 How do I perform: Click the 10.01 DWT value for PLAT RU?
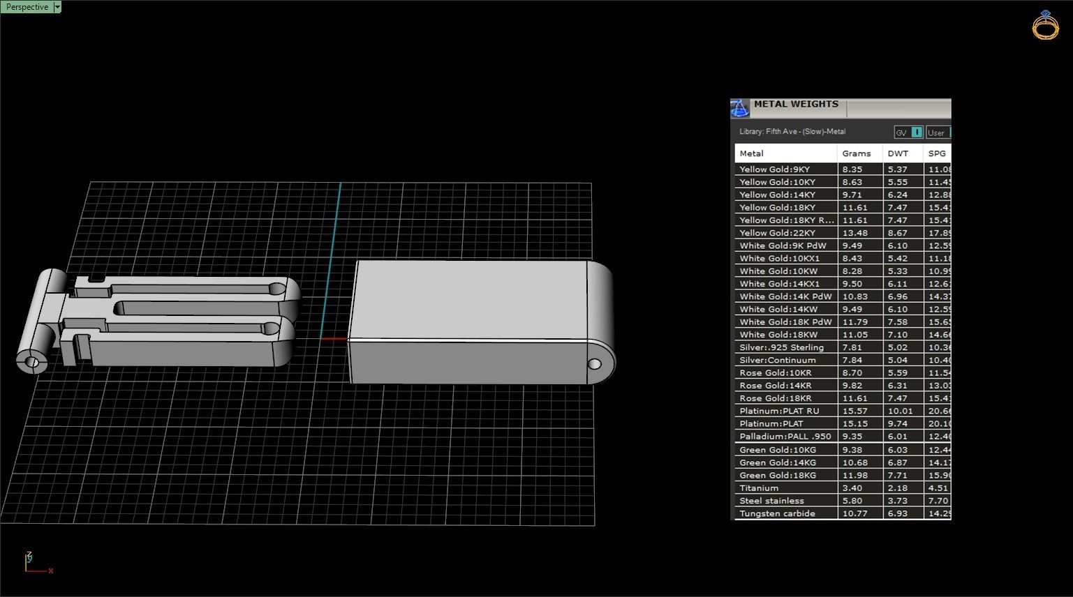(x=900, y=411)
